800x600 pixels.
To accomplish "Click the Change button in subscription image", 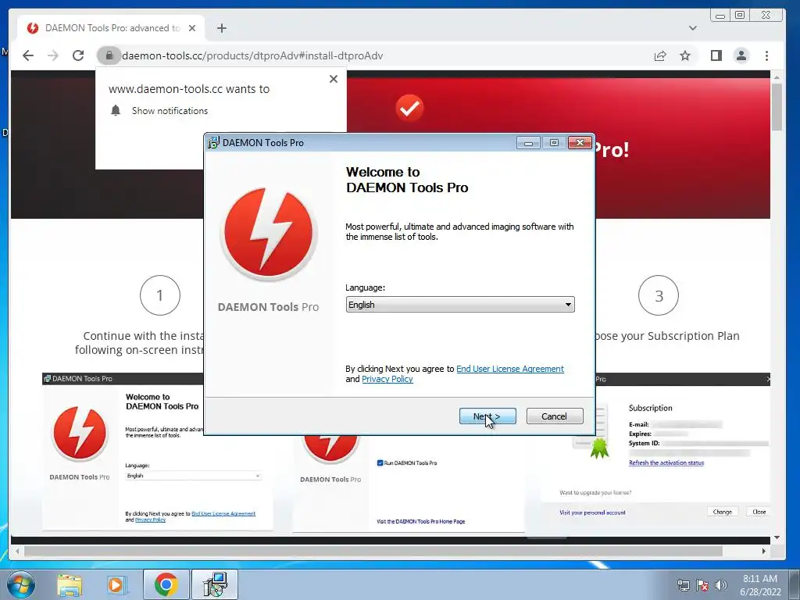I will coord(723,512).
